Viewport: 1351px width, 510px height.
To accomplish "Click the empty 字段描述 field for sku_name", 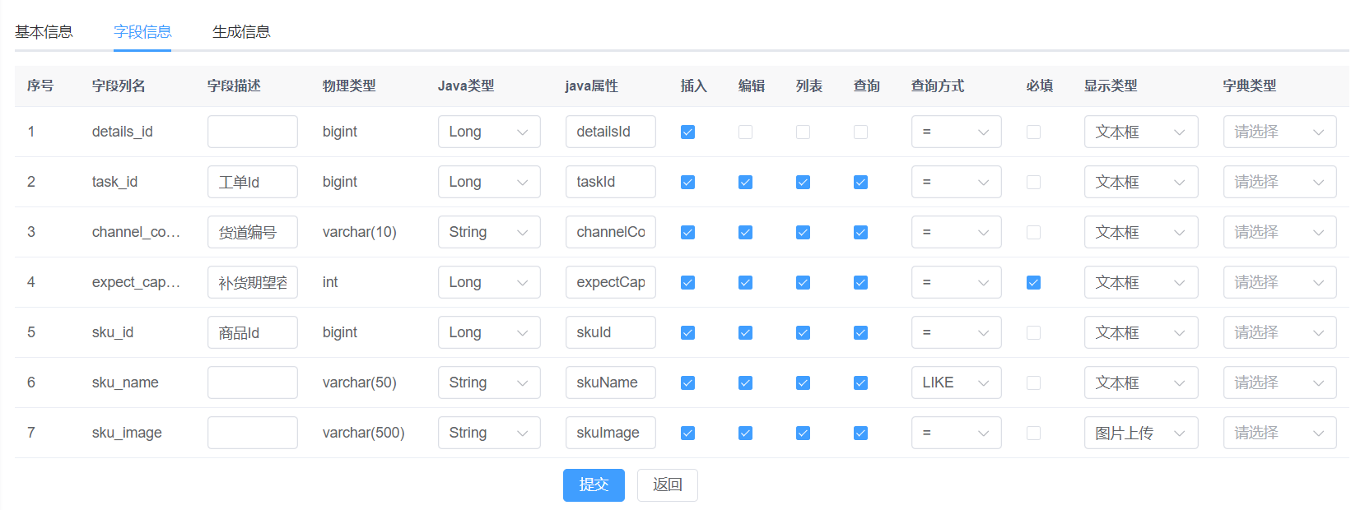I will pyautogui.click(x=252, y=383).
